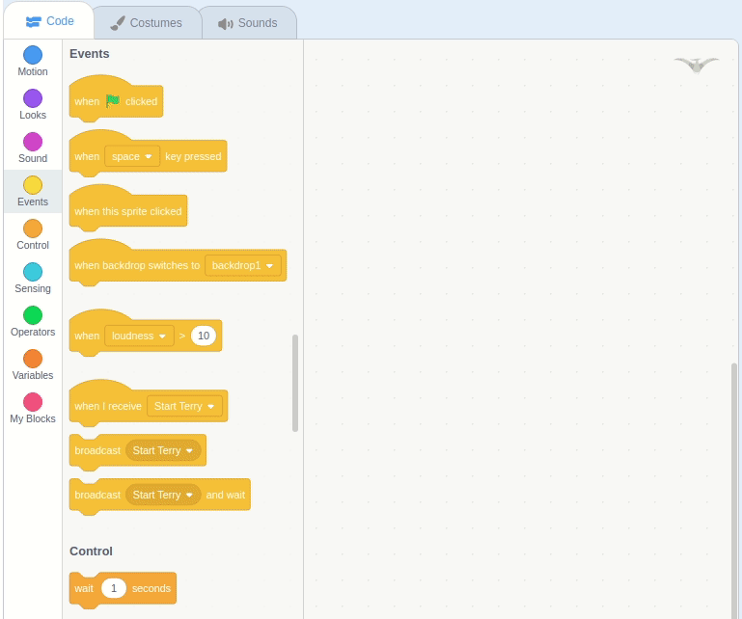Expand the loudness dropdown

139,336
